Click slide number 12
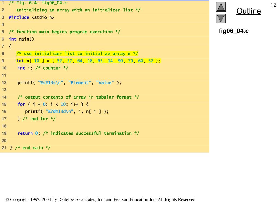This screenshot has width=279, height=209. [x=273, y=5]
